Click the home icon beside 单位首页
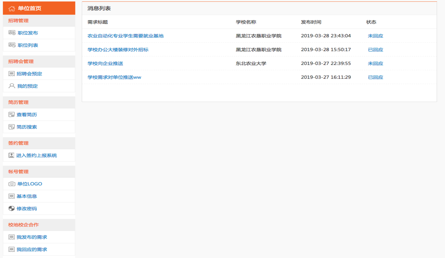Viewport: 445px width, 258px height. click(12, 8)
